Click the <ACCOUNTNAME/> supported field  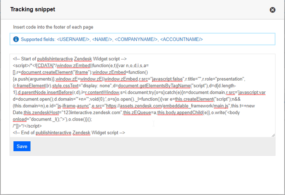coord(181,39)
